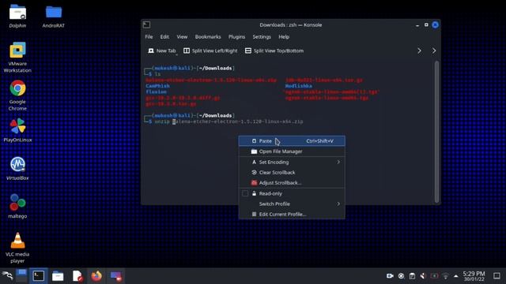Open the Edit menu in Konsole
This screenshot has width=506, height=284.
tap(164, 37)
